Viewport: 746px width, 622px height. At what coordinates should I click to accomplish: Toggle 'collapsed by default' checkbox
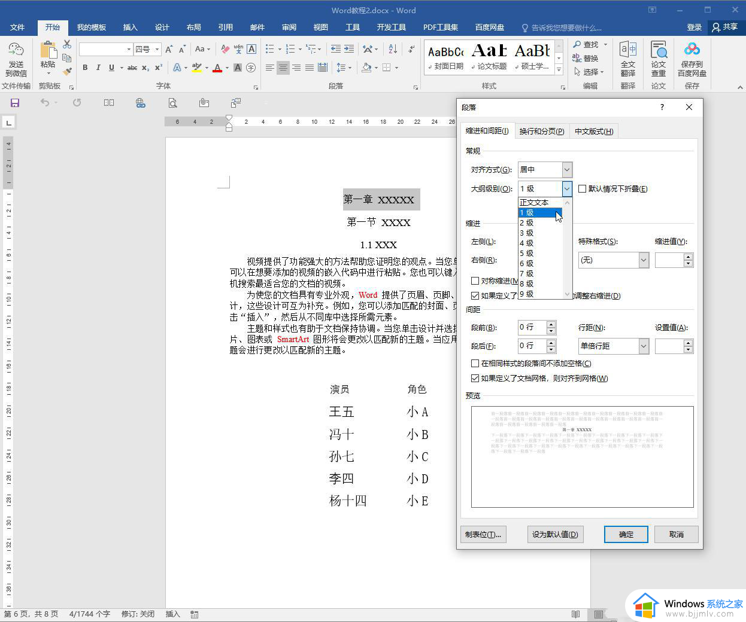[x=583, y=188]
